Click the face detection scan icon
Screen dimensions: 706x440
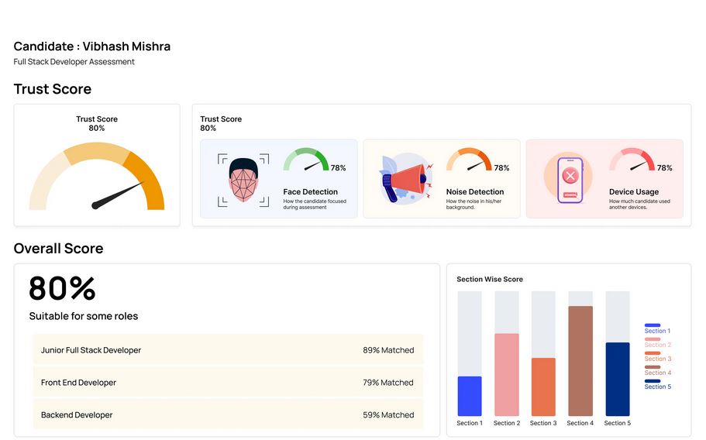[x=243, y=180]
